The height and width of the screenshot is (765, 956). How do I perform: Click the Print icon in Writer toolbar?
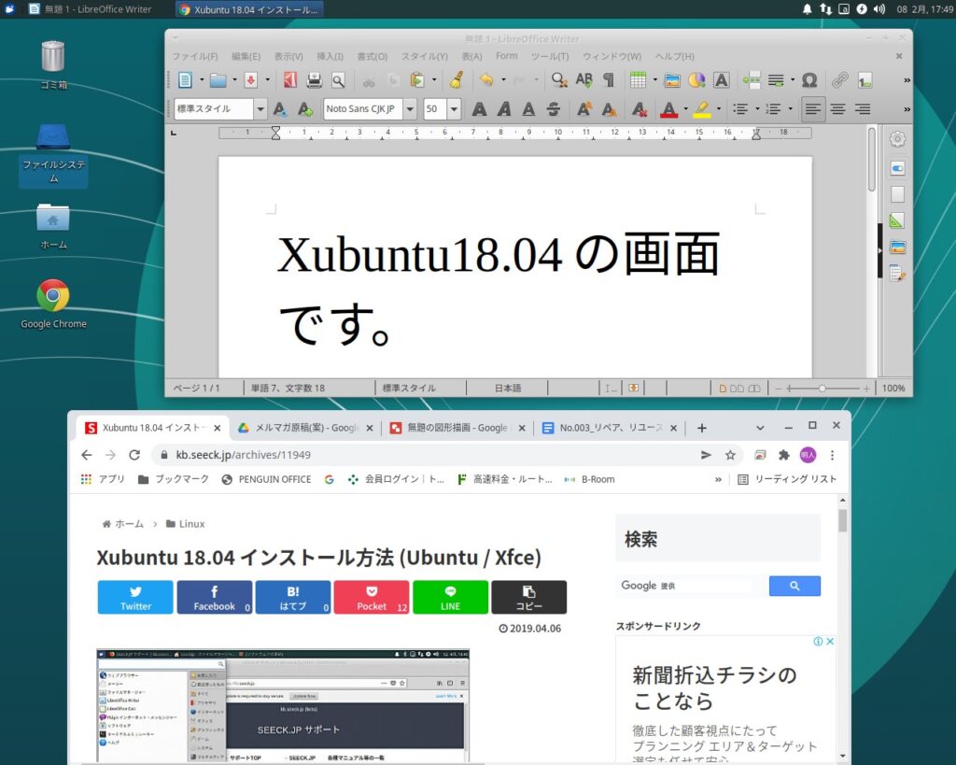click(315, 80)
